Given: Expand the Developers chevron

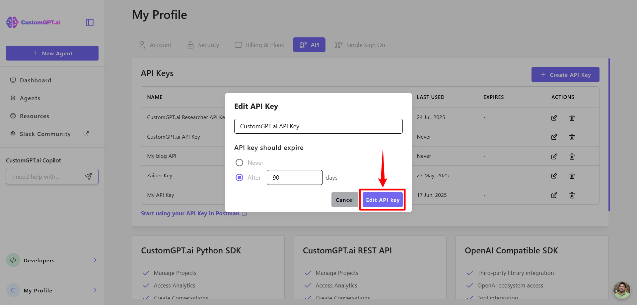Looking at the screenshot, I should point(95,260).
